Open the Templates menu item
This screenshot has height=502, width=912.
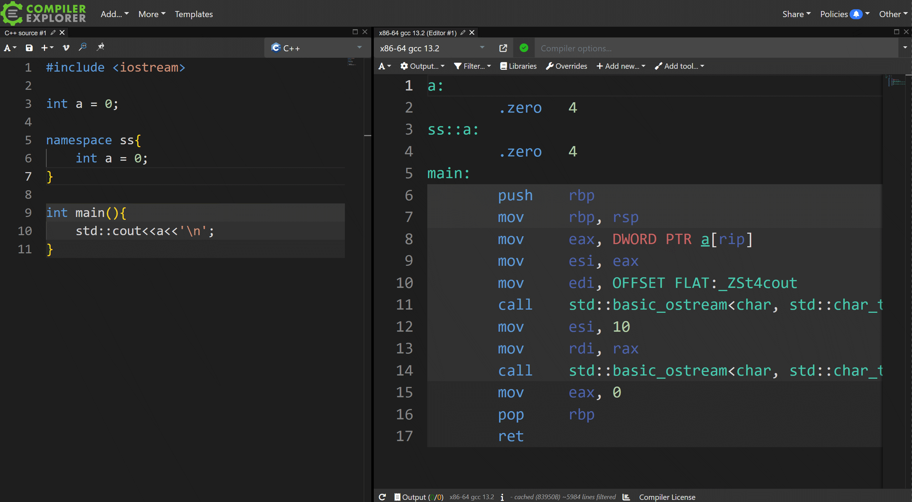click(x=194, y=14)
